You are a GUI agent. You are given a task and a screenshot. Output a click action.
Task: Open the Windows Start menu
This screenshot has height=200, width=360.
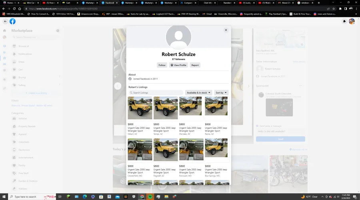tap(4, 197)
